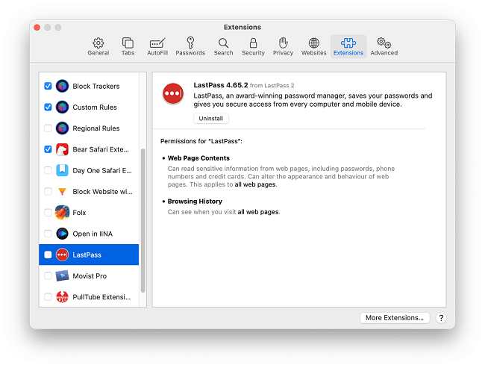The height and width of the screenshot is (368, 485).
Task: Select the Block Trackers row label
Action: tap(96, 86)
